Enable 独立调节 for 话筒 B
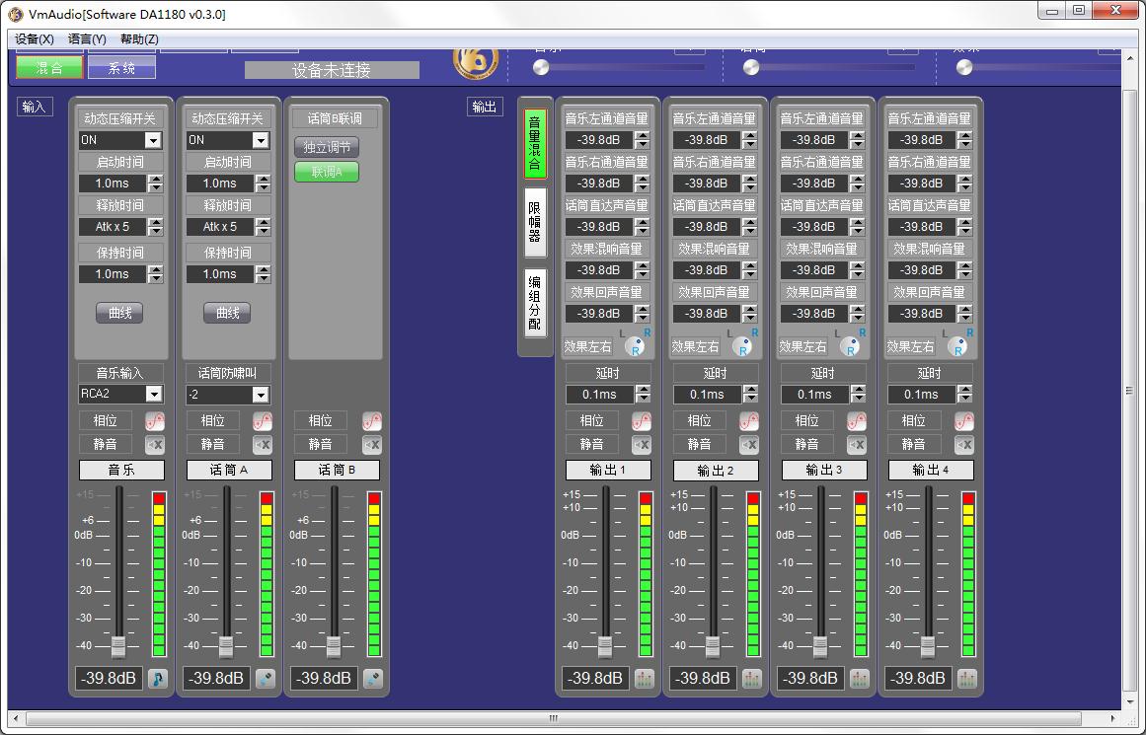The width and height of the screenshot is (1146, 735). pyautogui.click(x=326, y=147)
